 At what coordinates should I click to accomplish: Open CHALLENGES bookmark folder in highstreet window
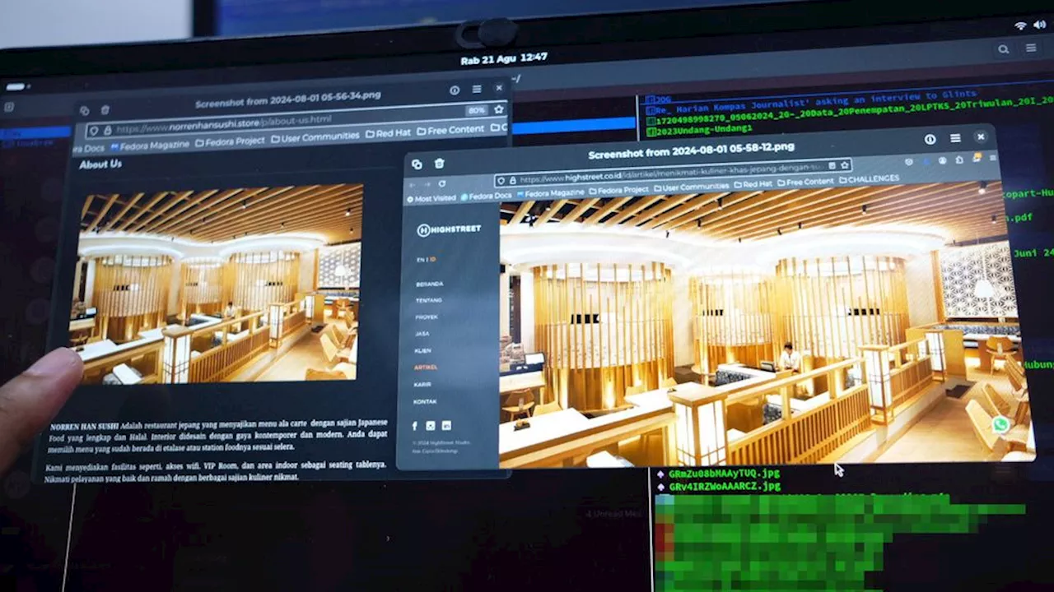click(x=868, y=178)
